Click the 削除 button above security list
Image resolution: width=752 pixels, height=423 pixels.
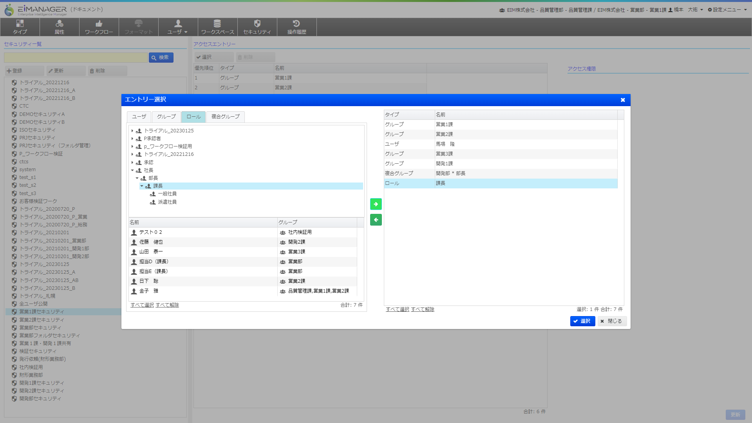click(x=107, y=71)
